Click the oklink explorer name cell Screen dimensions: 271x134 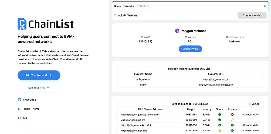tap(143, 85)
